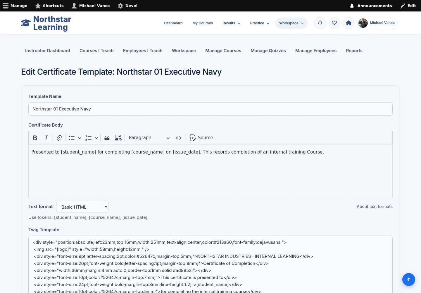Viewport: 421px width, 293px height.
Task: Click Michael Vance in the admin toolbar
Action: point(91,6)
